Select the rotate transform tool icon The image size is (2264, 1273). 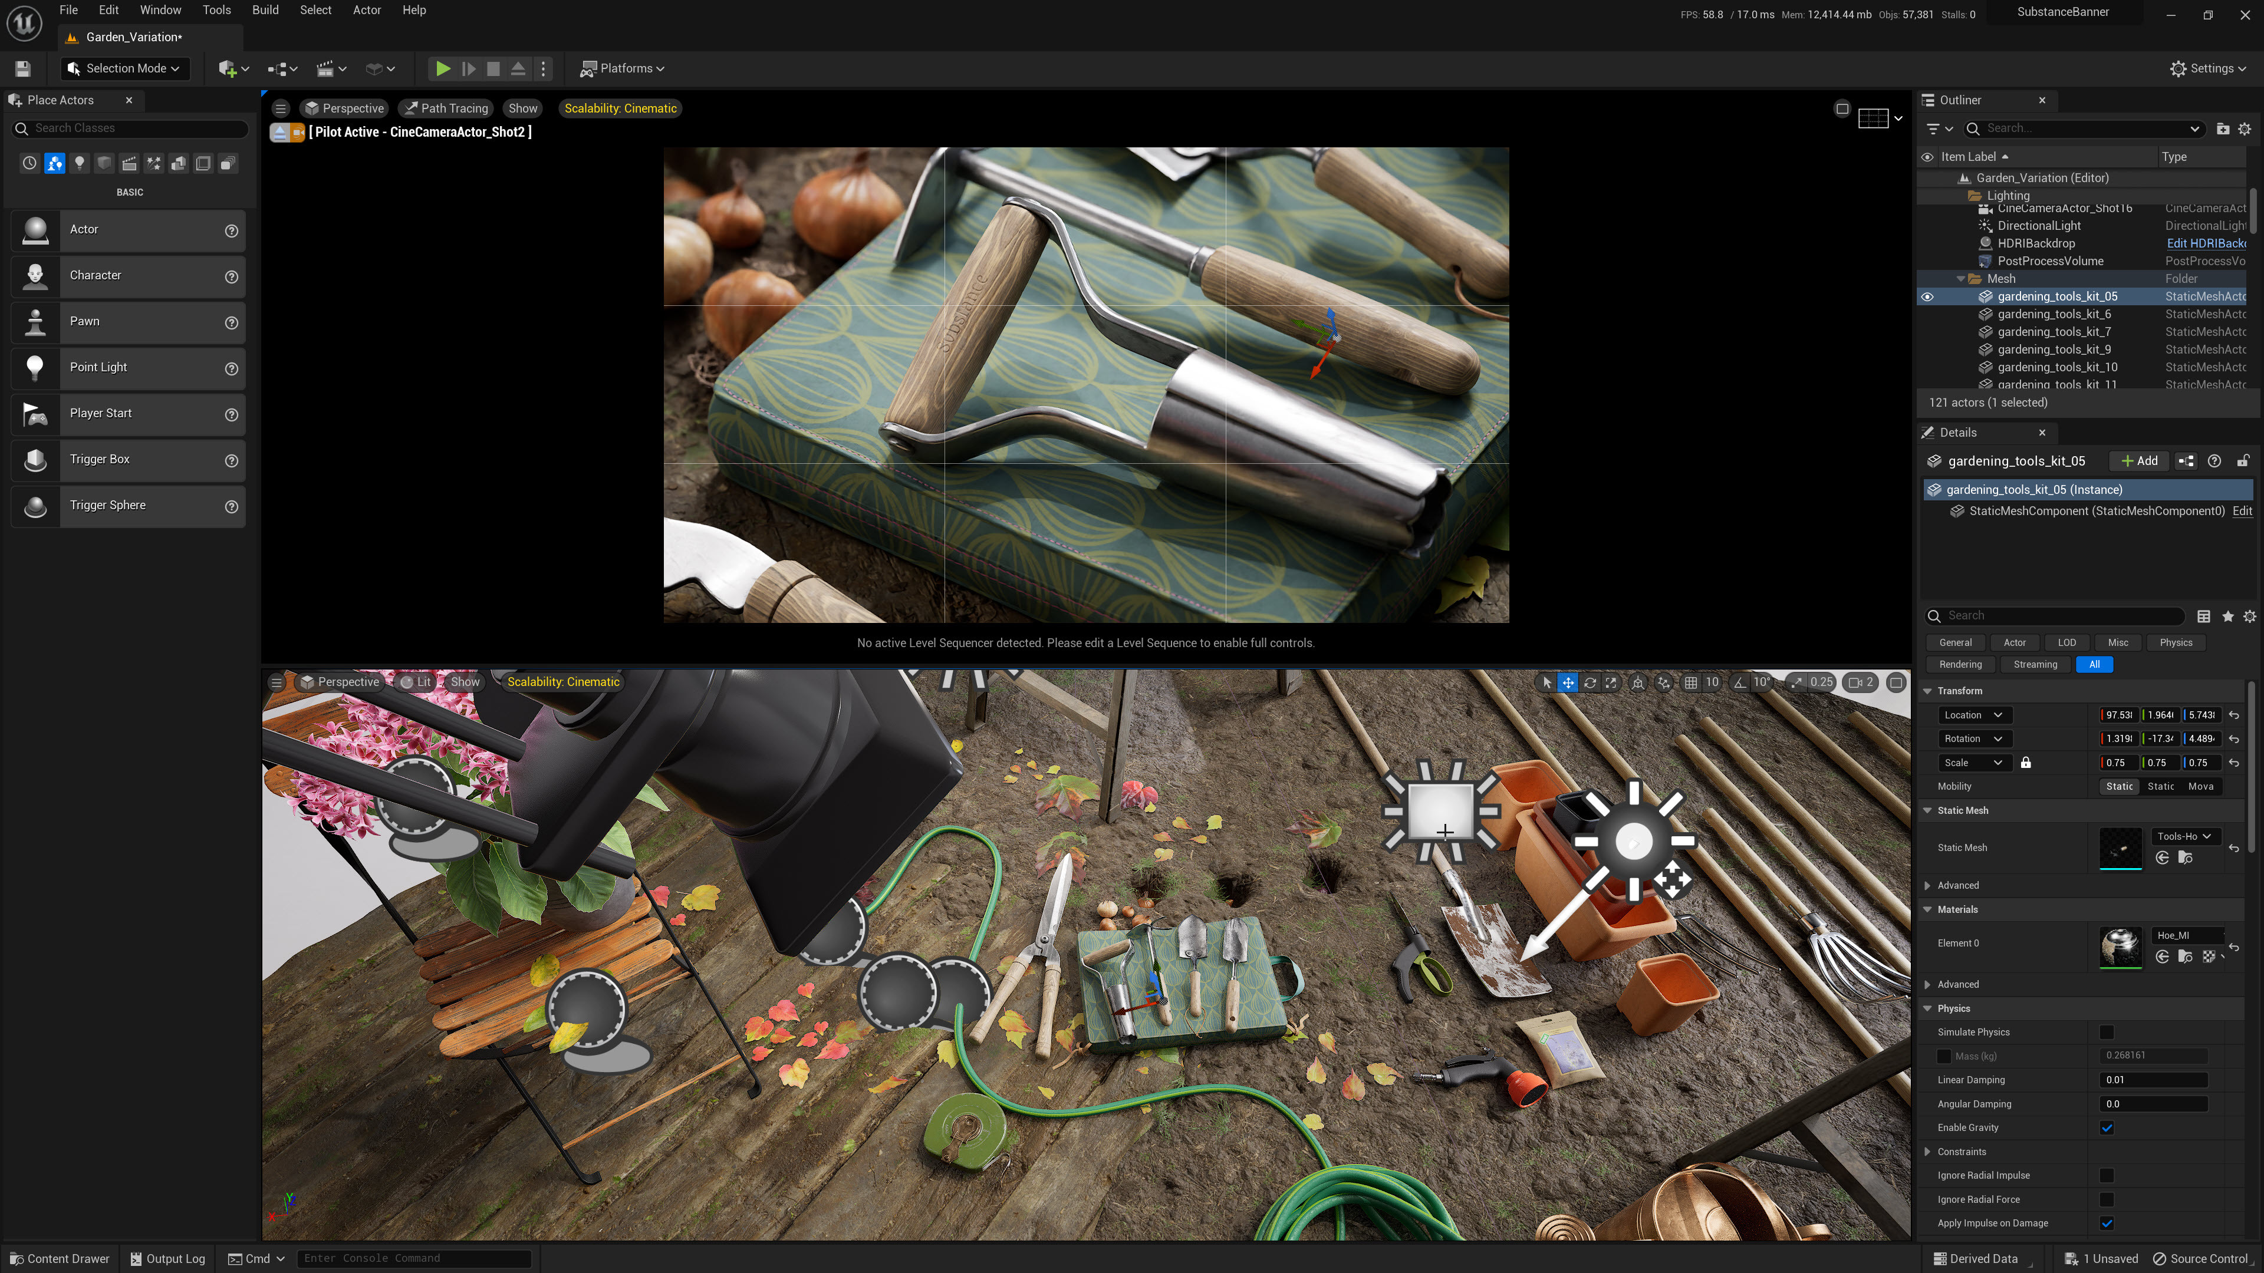(1590, 682)
